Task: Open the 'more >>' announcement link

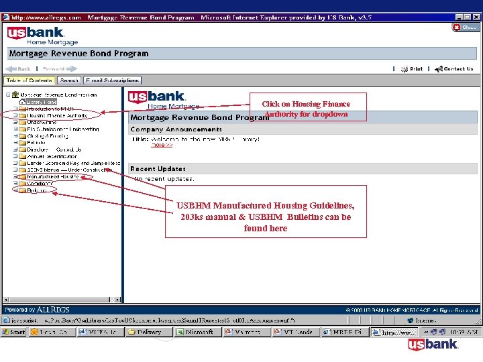Action: tap(162, 145)
